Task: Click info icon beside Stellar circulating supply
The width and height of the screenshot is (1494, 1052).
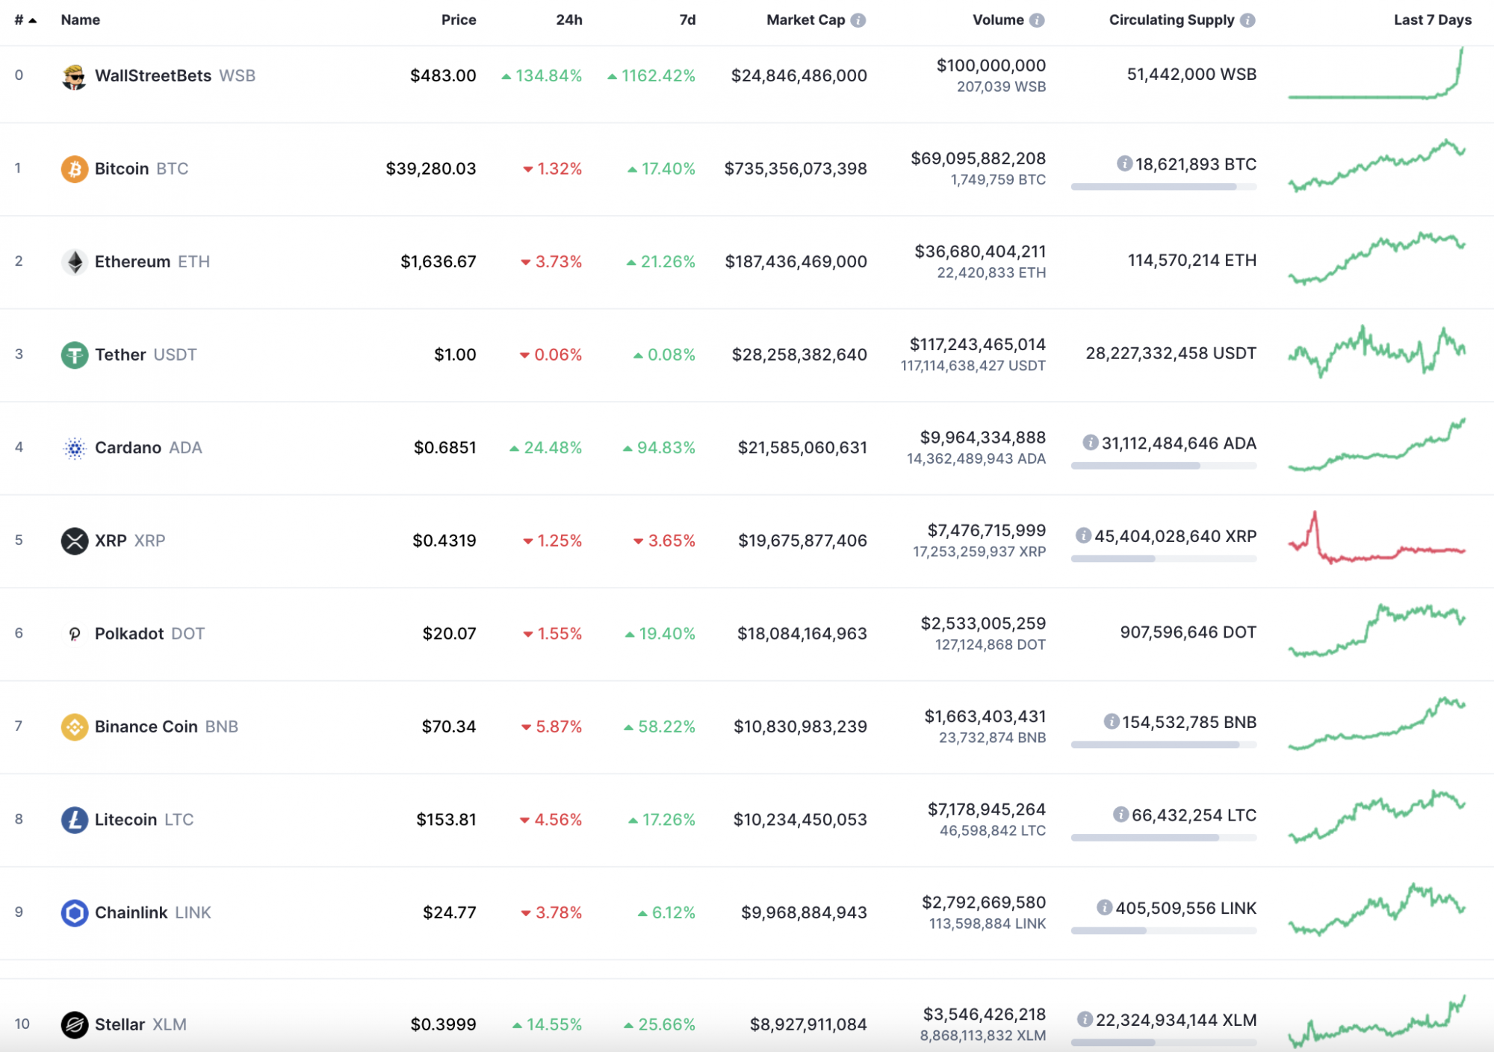Action: click(1085, 1019)
